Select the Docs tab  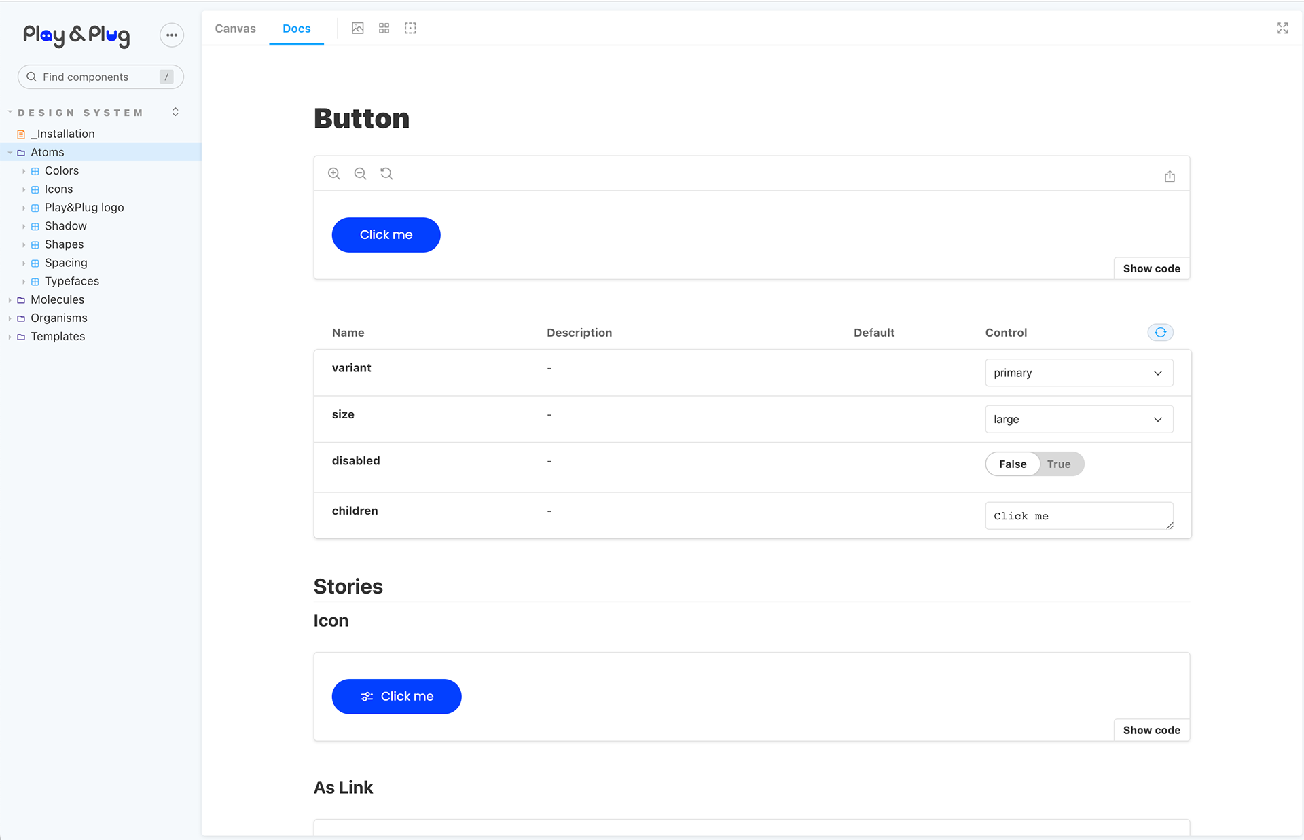(x=297, y=29)
